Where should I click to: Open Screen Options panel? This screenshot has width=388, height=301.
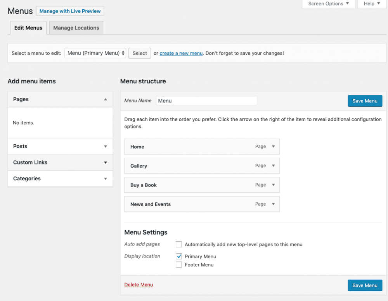click(328, 4)
